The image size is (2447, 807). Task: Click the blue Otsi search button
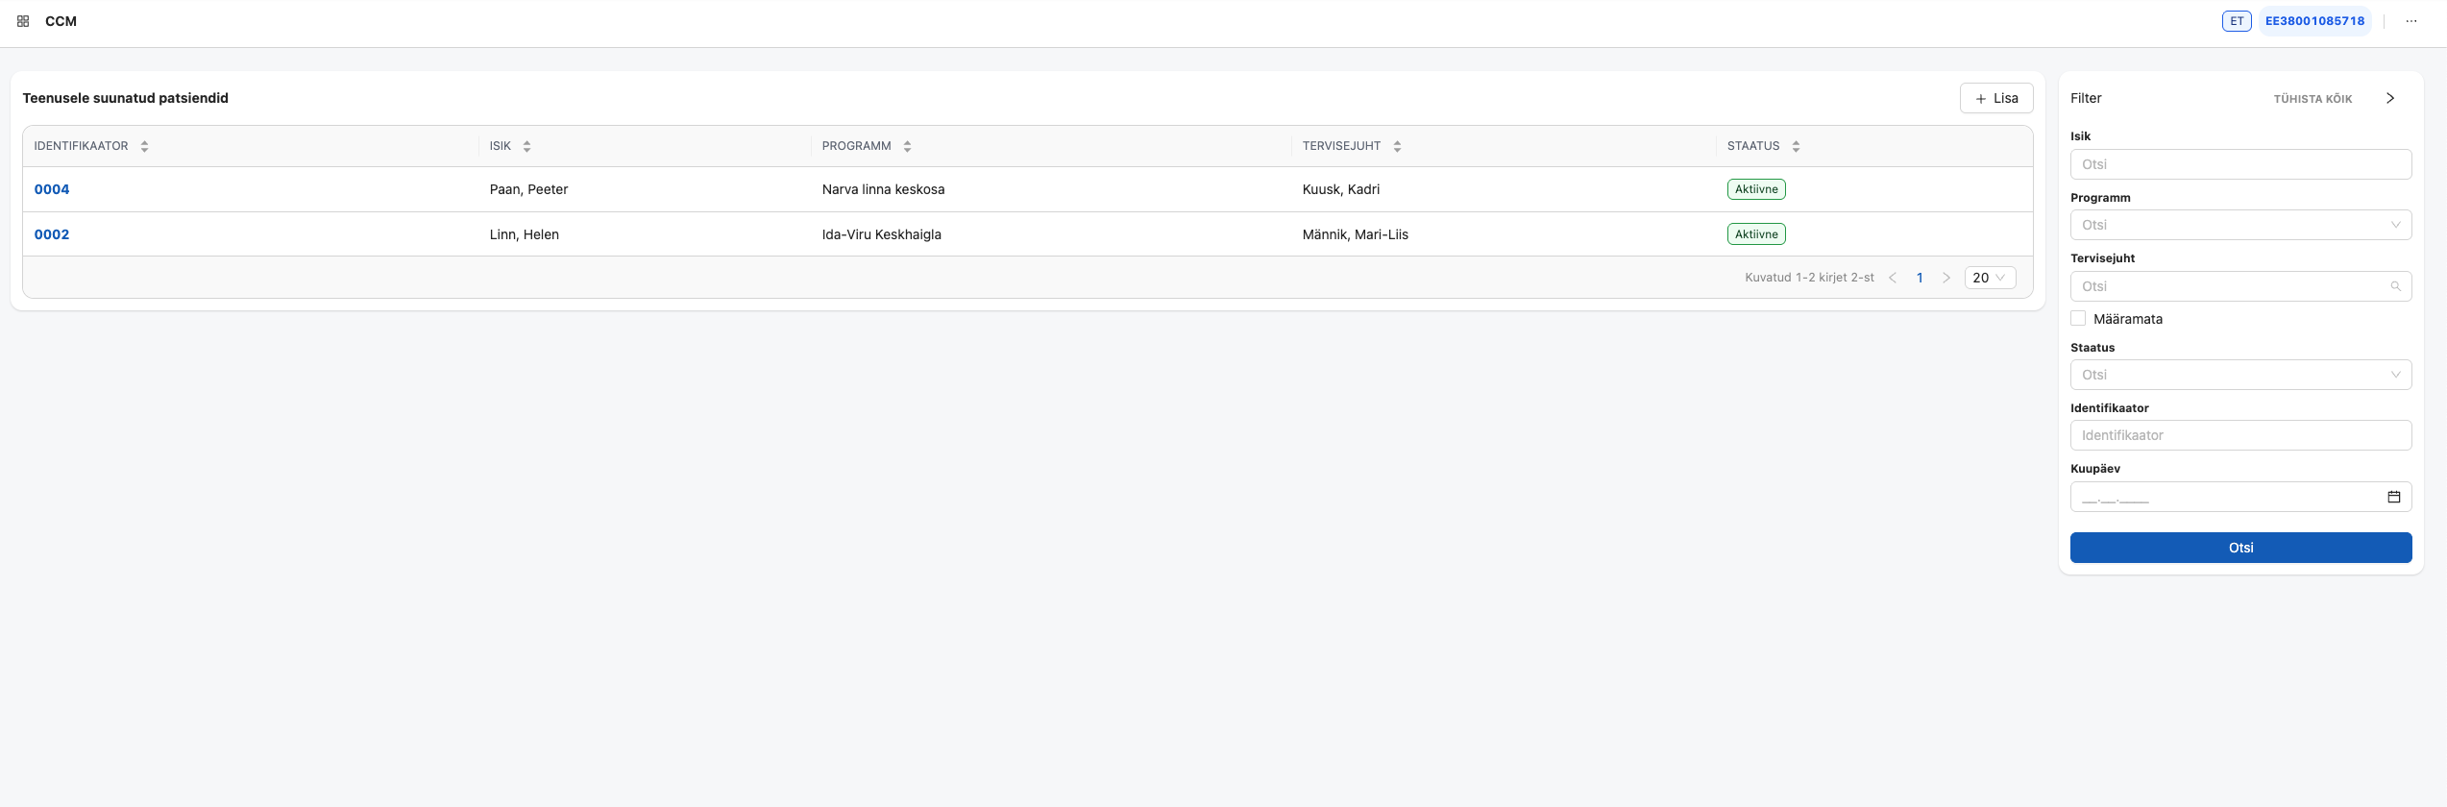pyautogui.click(x=2240, y=548)
